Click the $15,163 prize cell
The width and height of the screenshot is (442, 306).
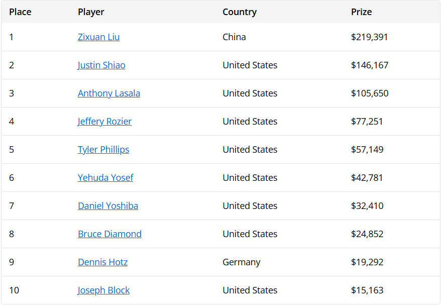point(367,290)
